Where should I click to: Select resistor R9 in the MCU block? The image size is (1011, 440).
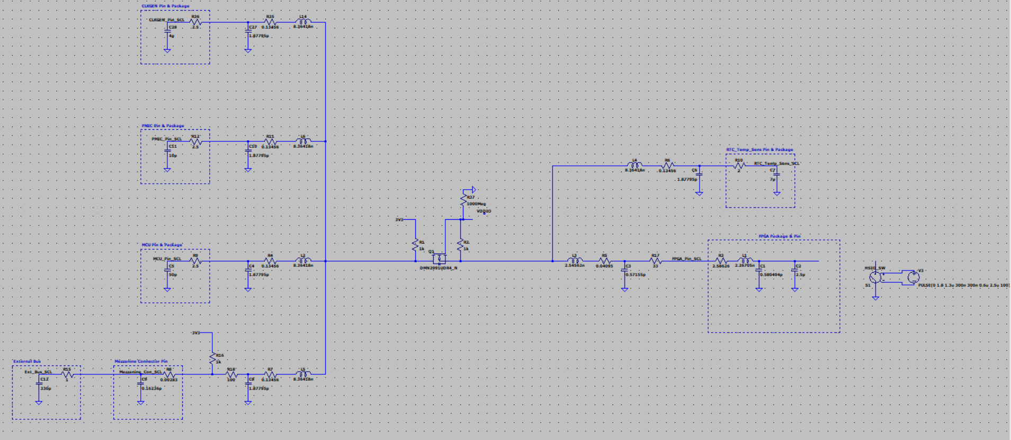coord(195,261)
